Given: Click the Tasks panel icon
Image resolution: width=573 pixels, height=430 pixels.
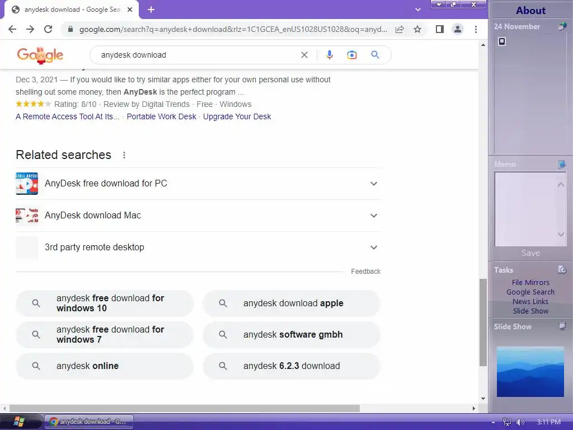Looking at the screenshot, I should (562, 270).
